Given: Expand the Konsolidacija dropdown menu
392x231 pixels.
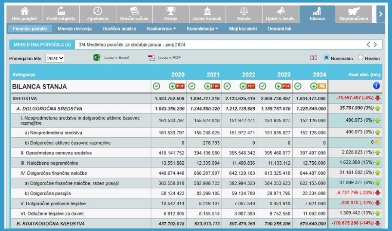Looking at the screenshot, I should coord(202,28).
